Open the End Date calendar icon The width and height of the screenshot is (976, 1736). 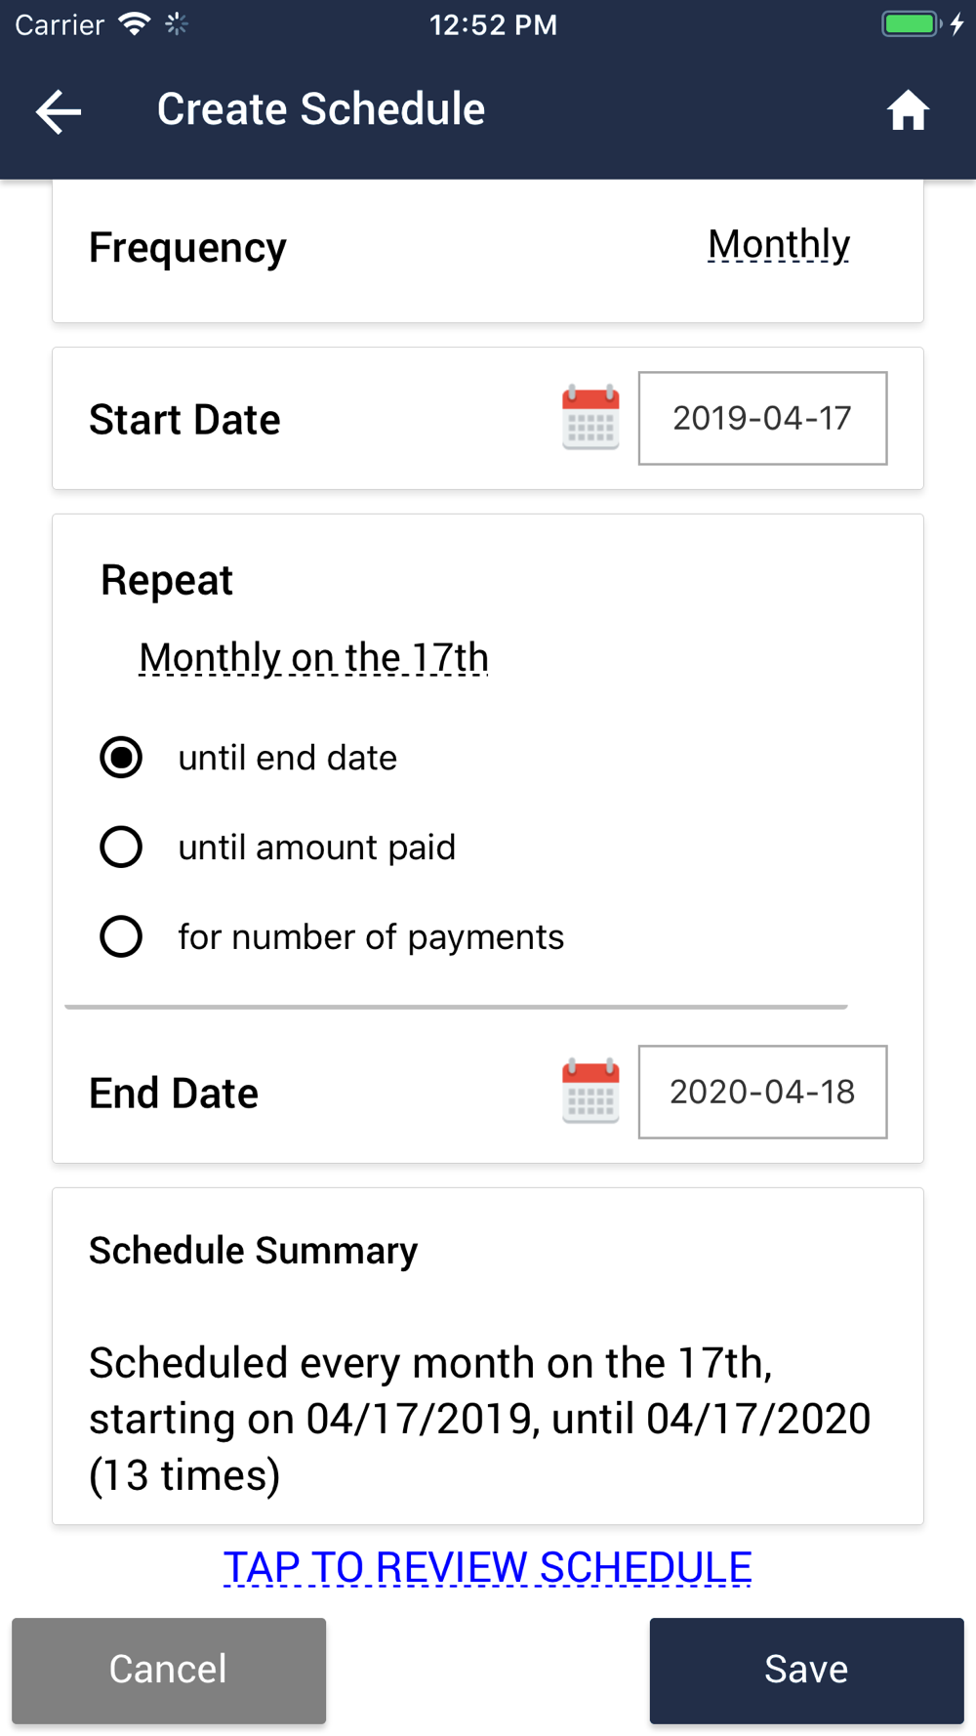point(590,1092)
